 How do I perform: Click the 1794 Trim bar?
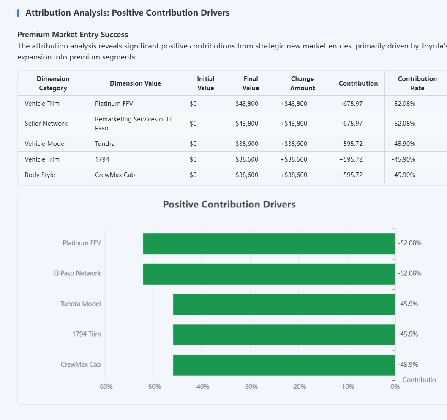(x=283, y=334)
